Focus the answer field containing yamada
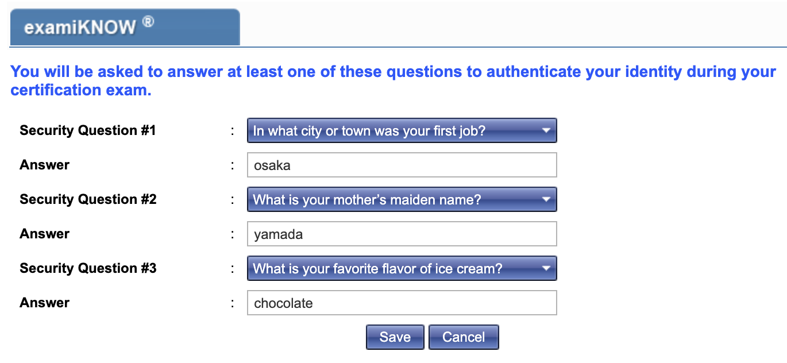 [x=401, y=234]
